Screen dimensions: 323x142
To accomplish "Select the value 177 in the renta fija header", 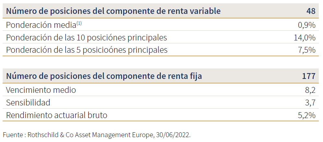I will coord(309,76).
